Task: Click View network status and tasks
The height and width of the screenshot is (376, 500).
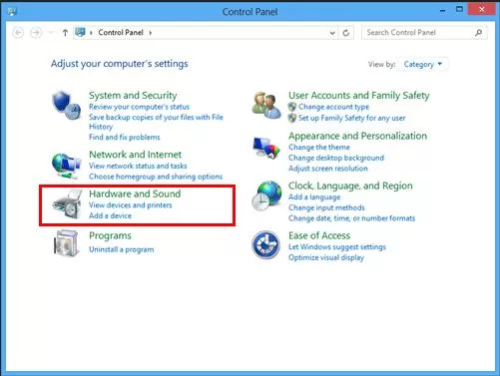Action: 138,166
